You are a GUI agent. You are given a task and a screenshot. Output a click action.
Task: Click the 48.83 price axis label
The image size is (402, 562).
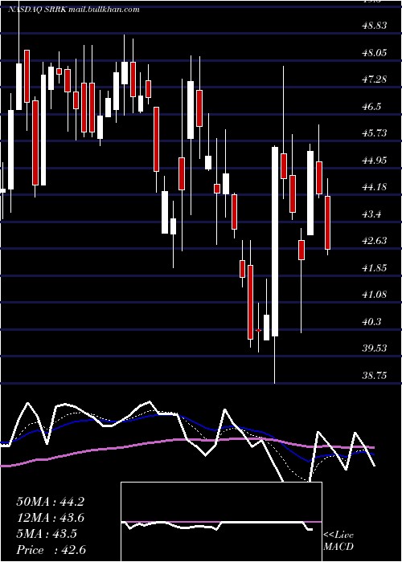click(375, 26)
